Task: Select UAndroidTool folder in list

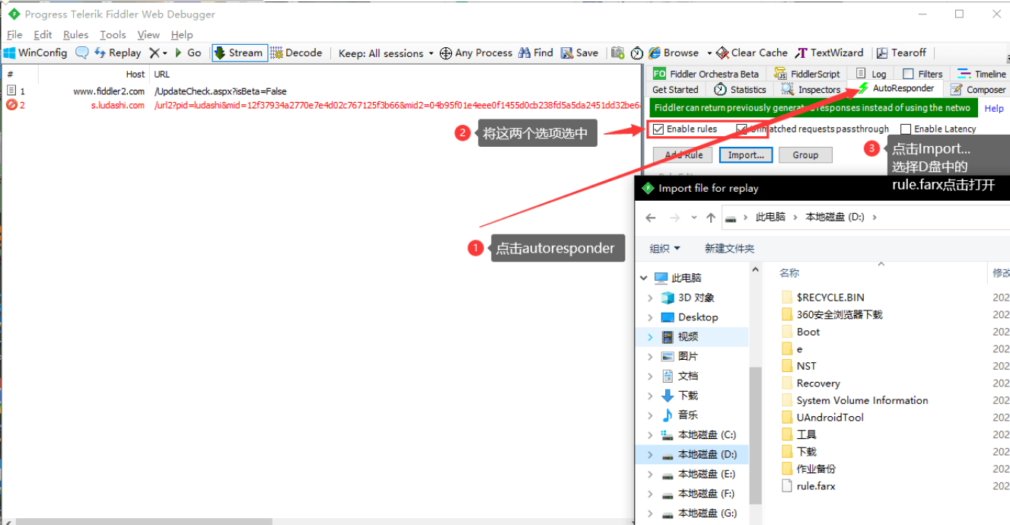Action: coord(830,418)
